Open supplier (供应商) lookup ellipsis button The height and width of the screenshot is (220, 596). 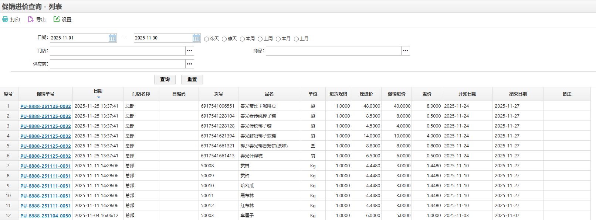(x=190, y=64)
